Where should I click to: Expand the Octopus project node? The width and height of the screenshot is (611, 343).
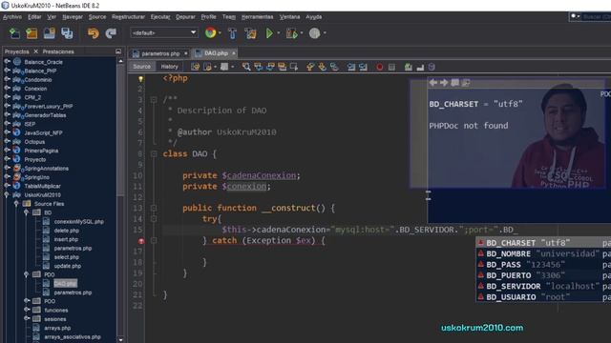tap(7, 142)
